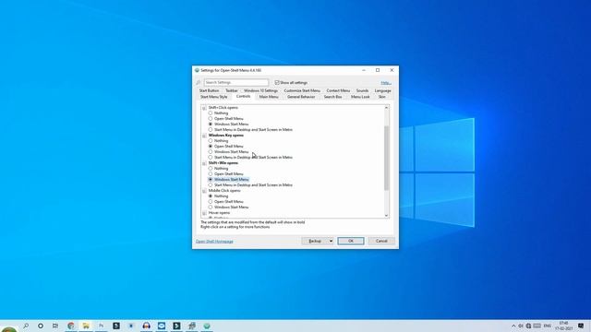
Task: Open File Explorer from the taskbar
Action: click(86, 326)
